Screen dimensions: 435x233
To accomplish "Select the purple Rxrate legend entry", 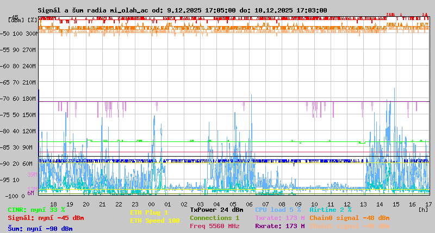I will coord(279,226).
